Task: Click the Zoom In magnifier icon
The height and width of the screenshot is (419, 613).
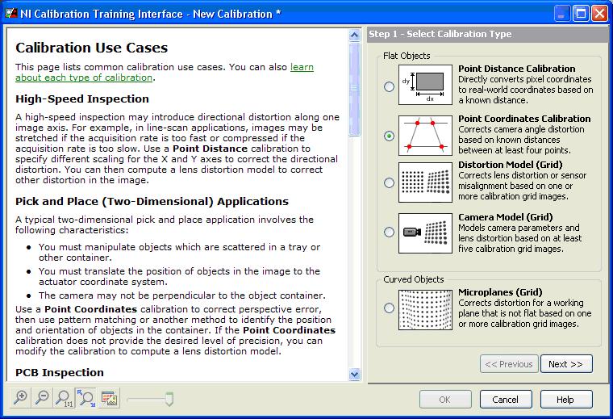Action: pyautogui.click(x=20, y=398)
